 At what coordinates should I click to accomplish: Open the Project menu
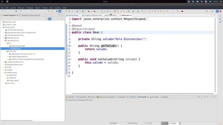coord(45,8)
